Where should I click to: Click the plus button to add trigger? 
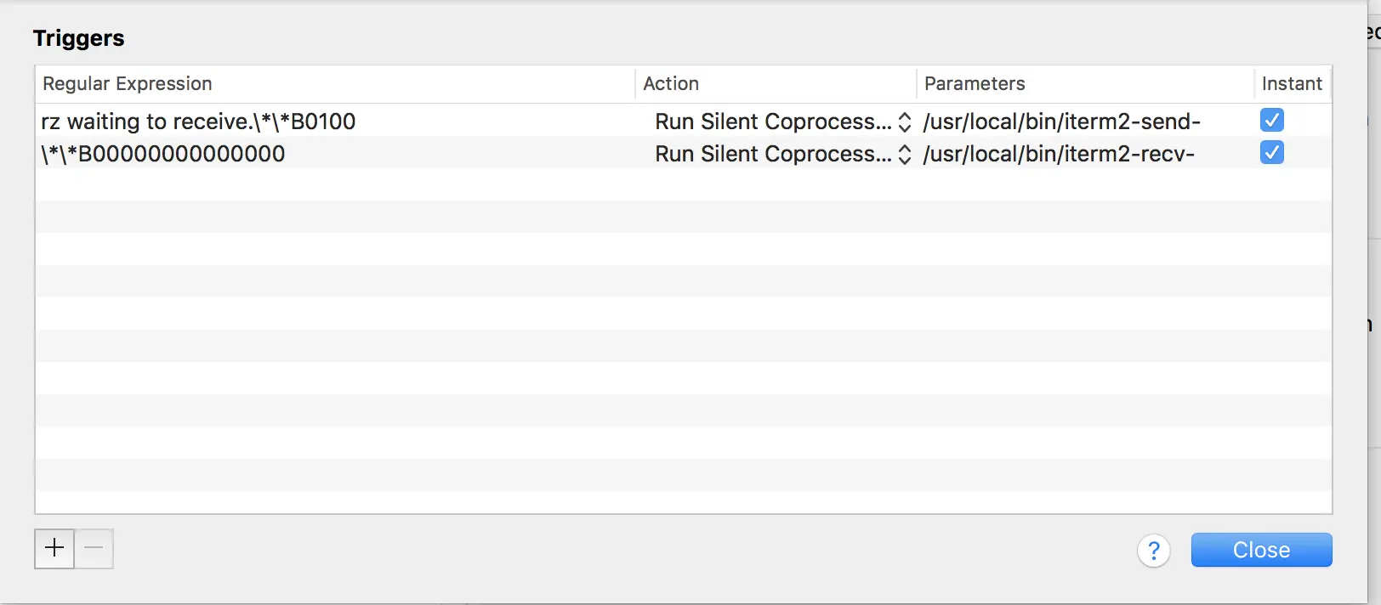point(54,548)
